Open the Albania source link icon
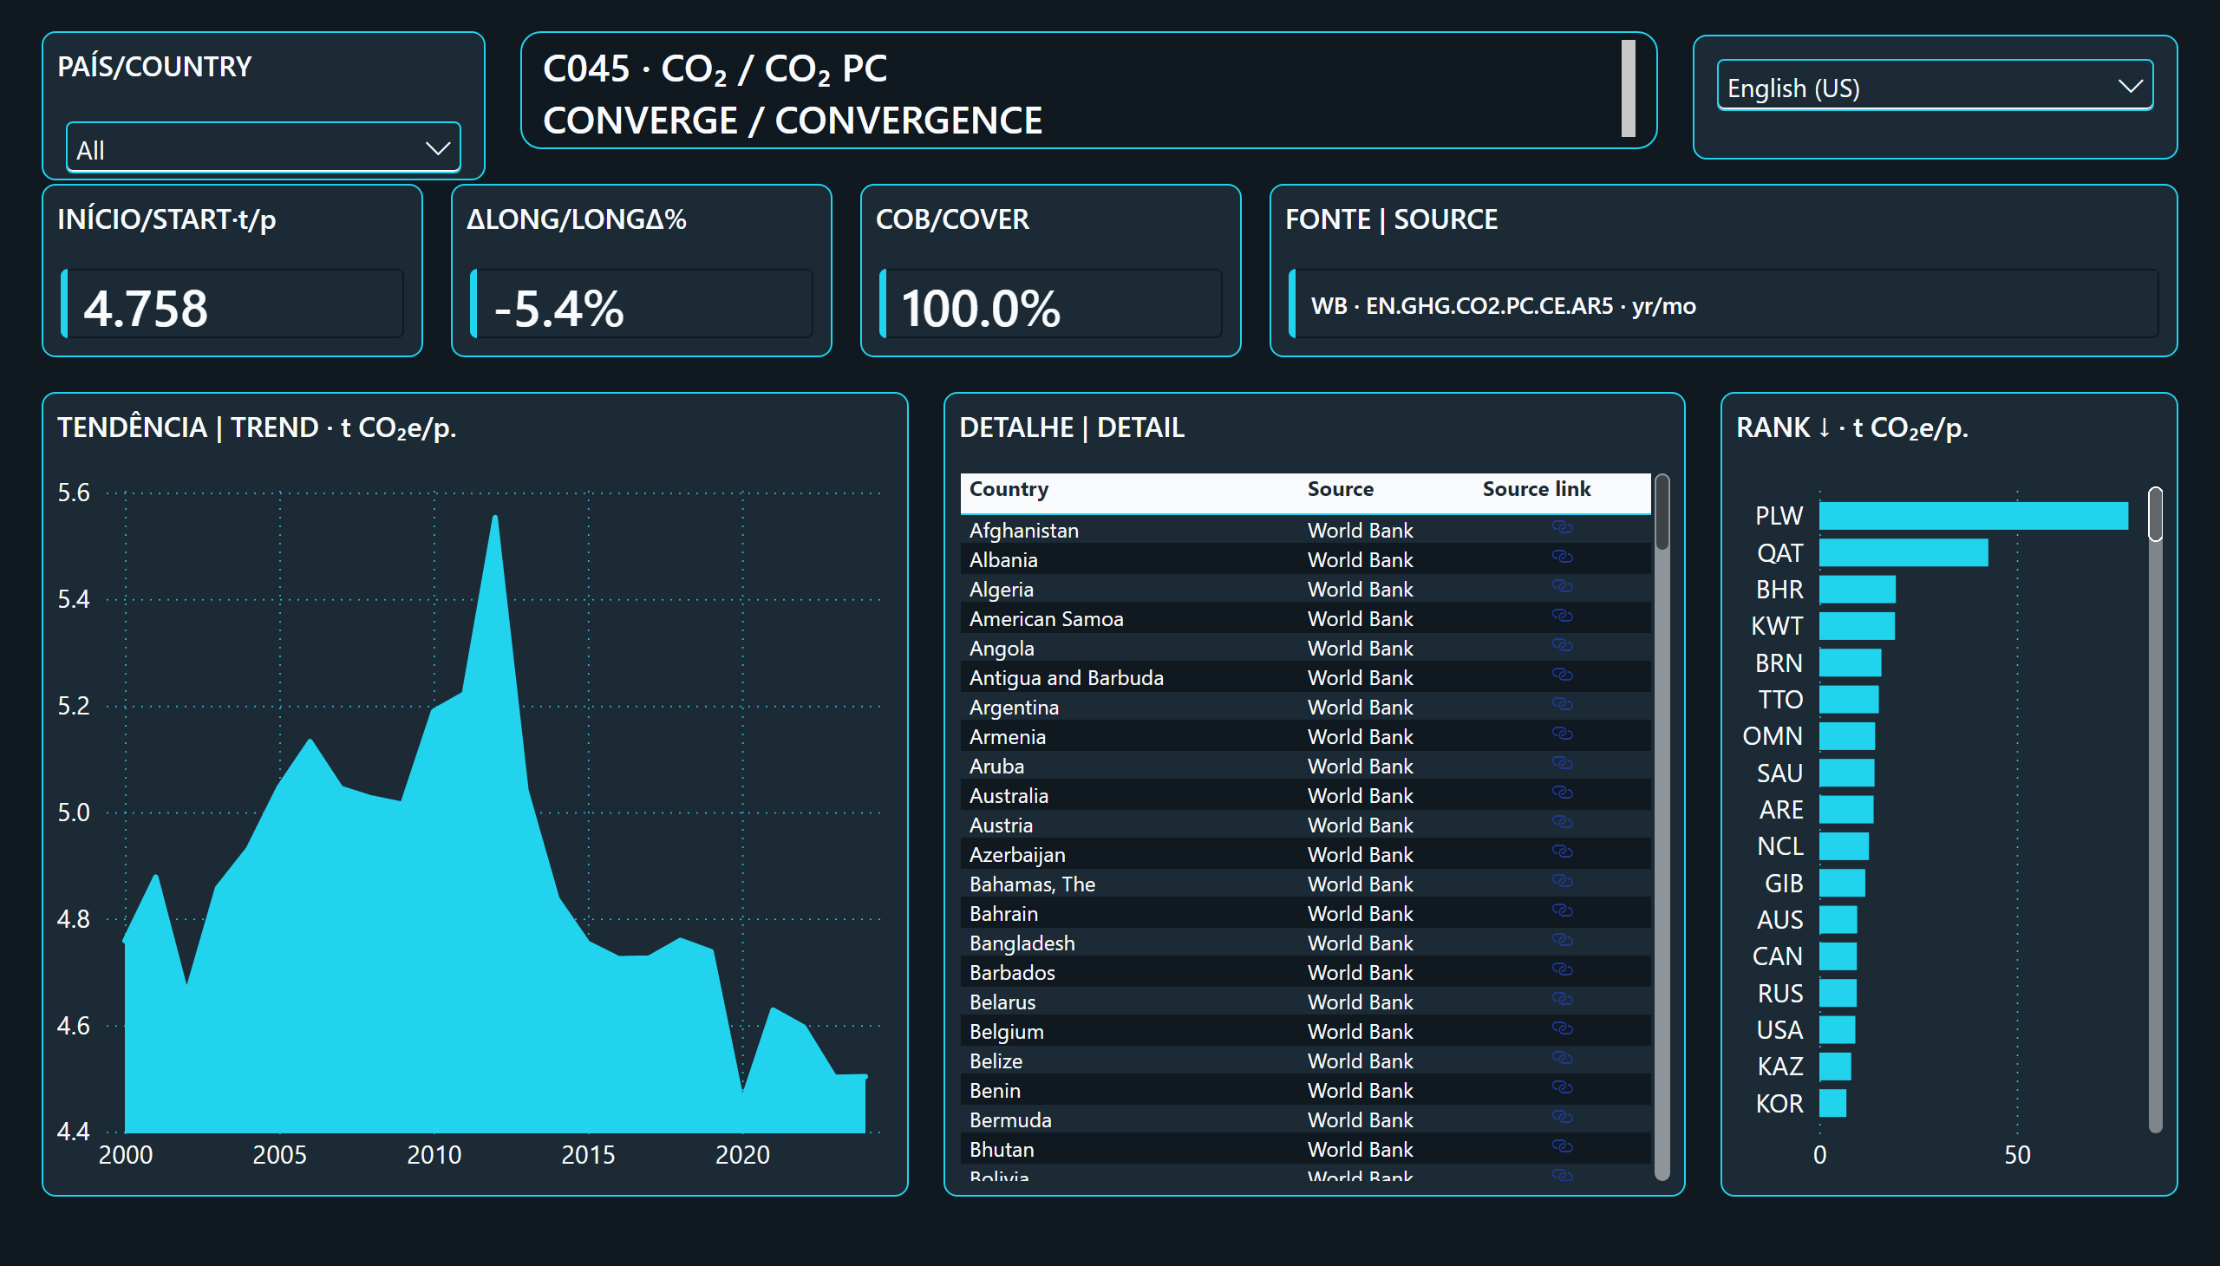The width and height of the screenshot is (2220, 1266). pos(1562,558)
